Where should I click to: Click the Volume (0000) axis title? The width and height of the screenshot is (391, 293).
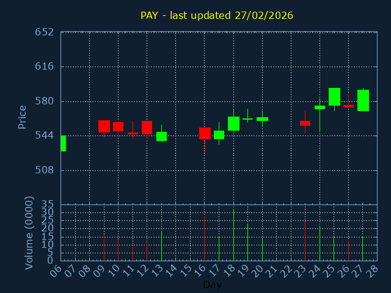pyautogui.click(x=29, y=233)
